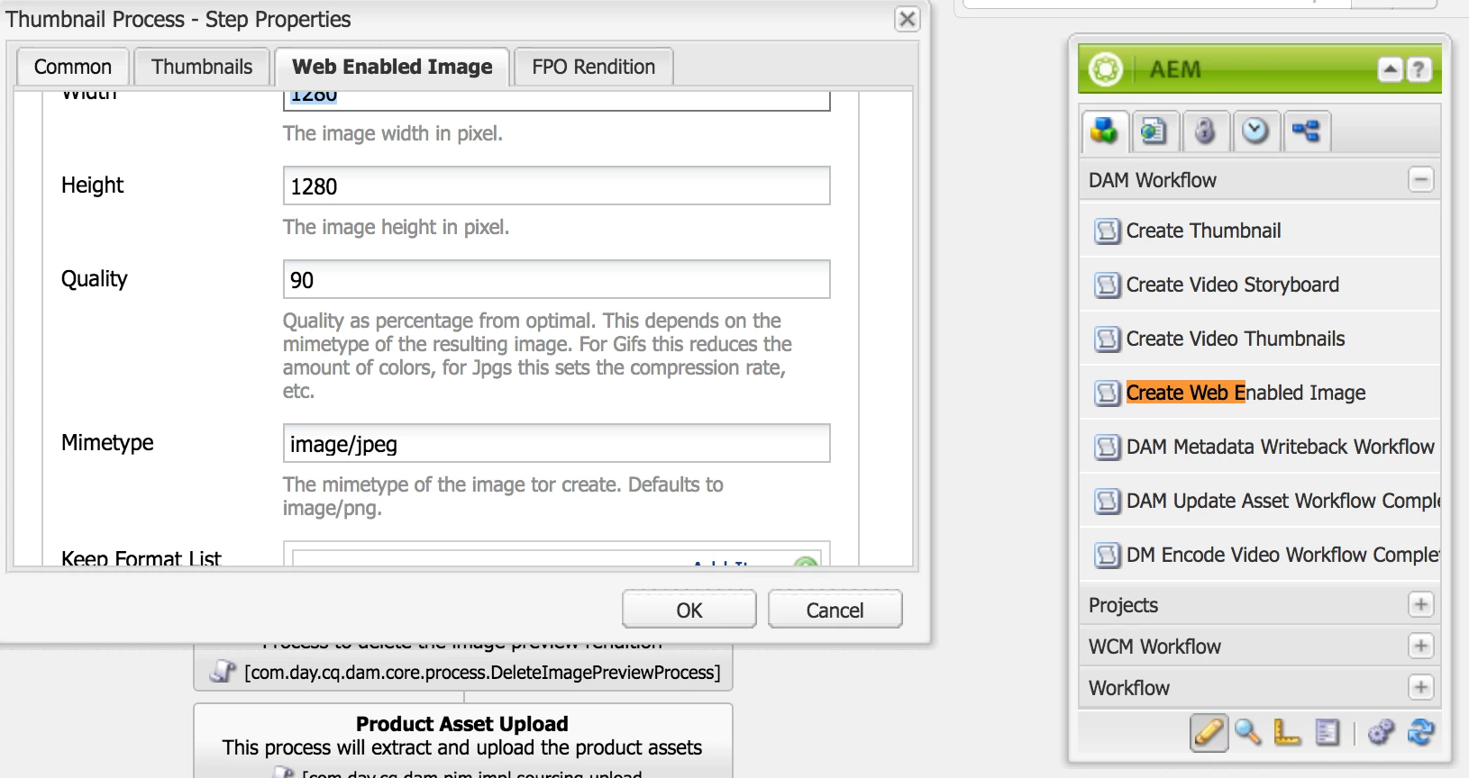This screenshot has width=1469, height=778.
Task: Confirm the dialog with OK
Action: (x=689, y=611)
